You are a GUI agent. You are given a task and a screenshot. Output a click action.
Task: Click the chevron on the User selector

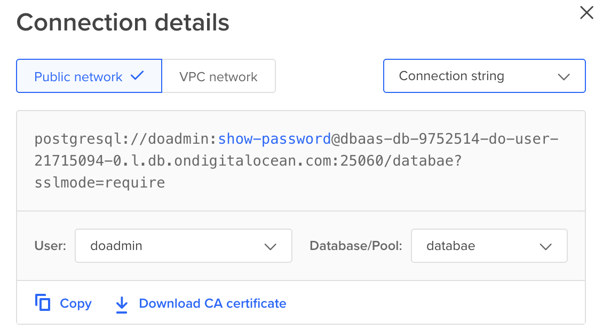coord(272,246)
